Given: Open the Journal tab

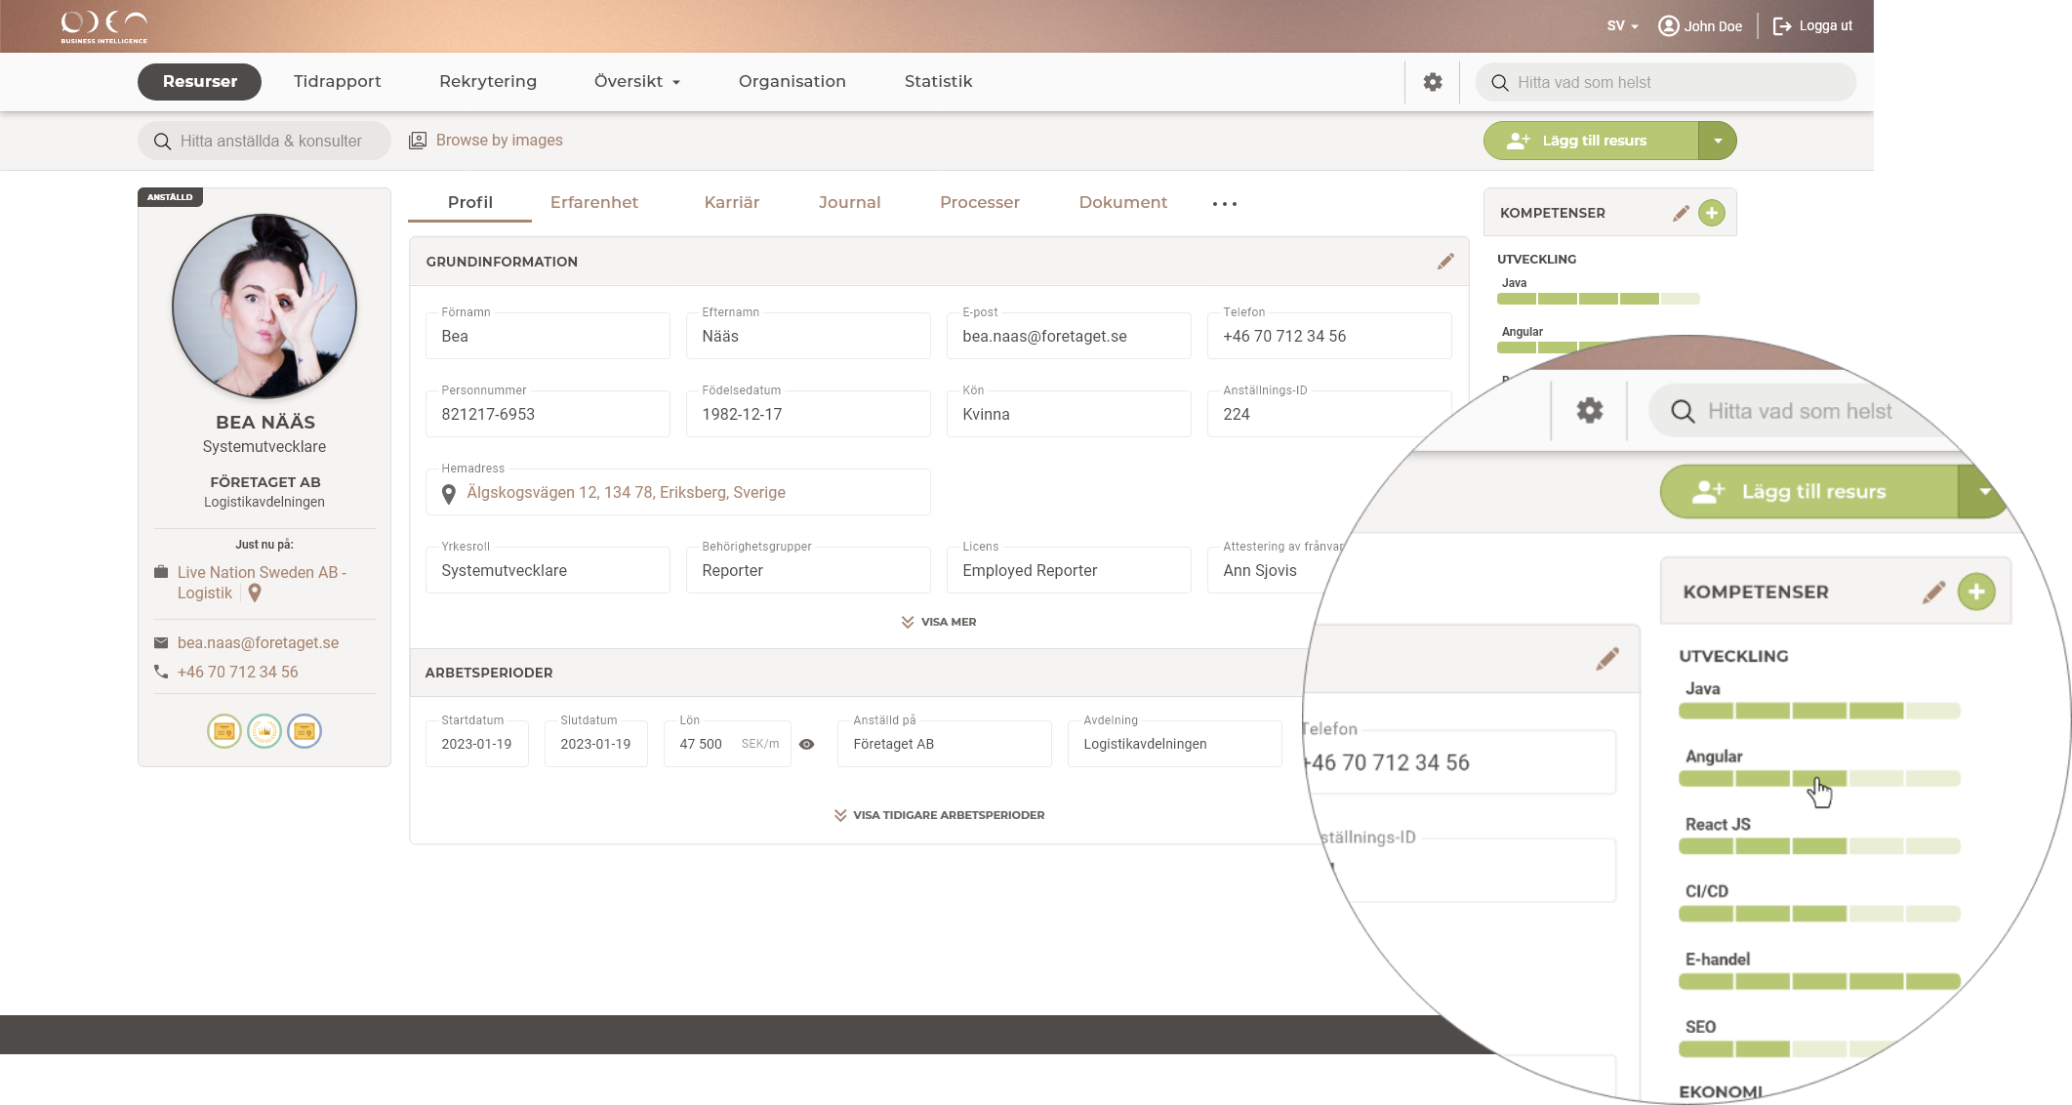Looking at the screenshot, I should pos(850,202).
